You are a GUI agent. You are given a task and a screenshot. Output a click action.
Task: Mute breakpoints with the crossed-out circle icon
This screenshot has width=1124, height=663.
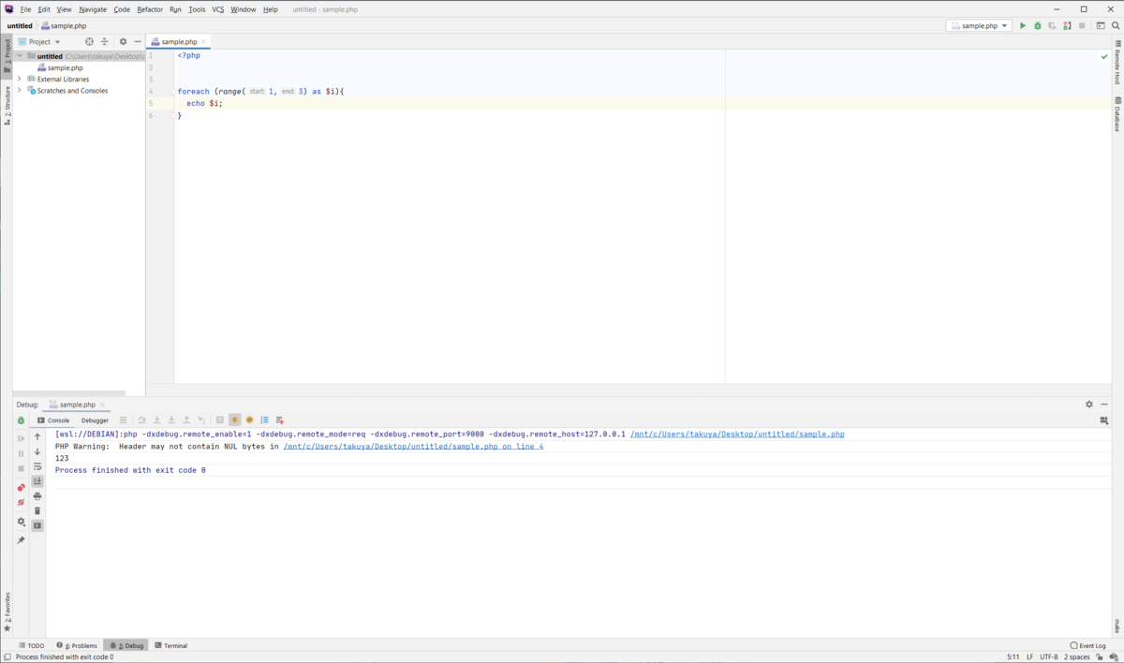(21, 501)
